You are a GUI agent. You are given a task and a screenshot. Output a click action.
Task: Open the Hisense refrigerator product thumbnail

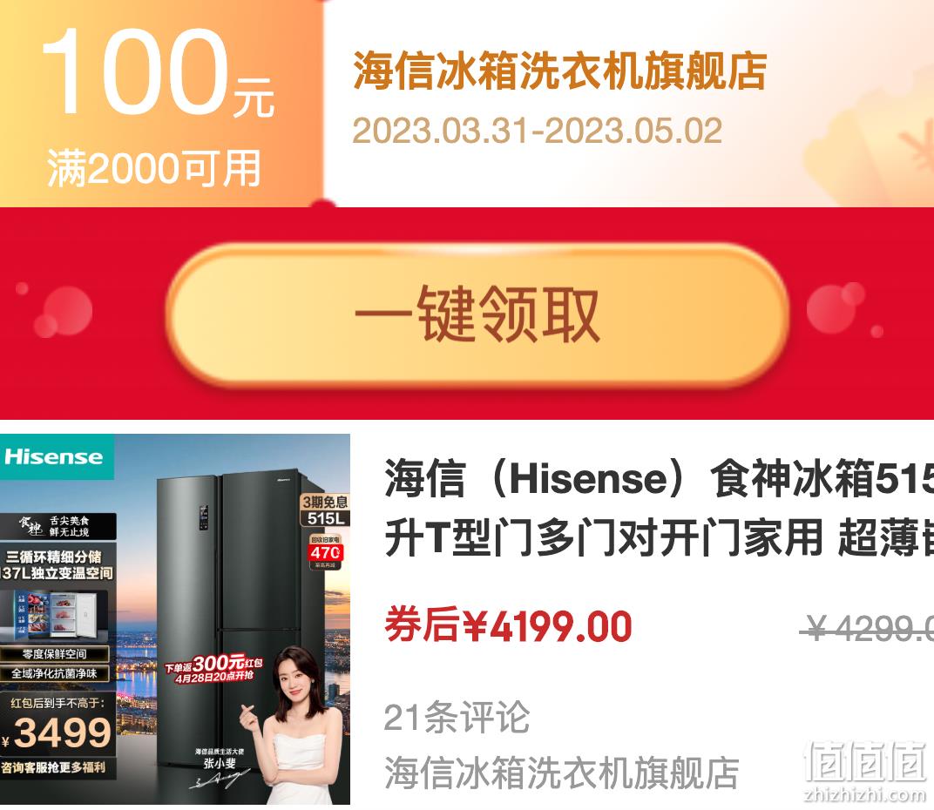(x=175, y=618)
